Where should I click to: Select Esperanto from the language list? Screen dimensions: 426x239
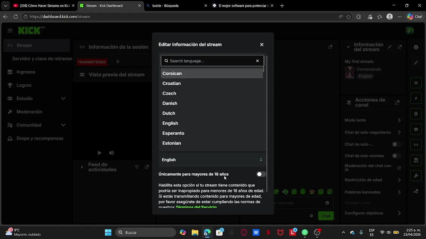click(x=212, y=133)
